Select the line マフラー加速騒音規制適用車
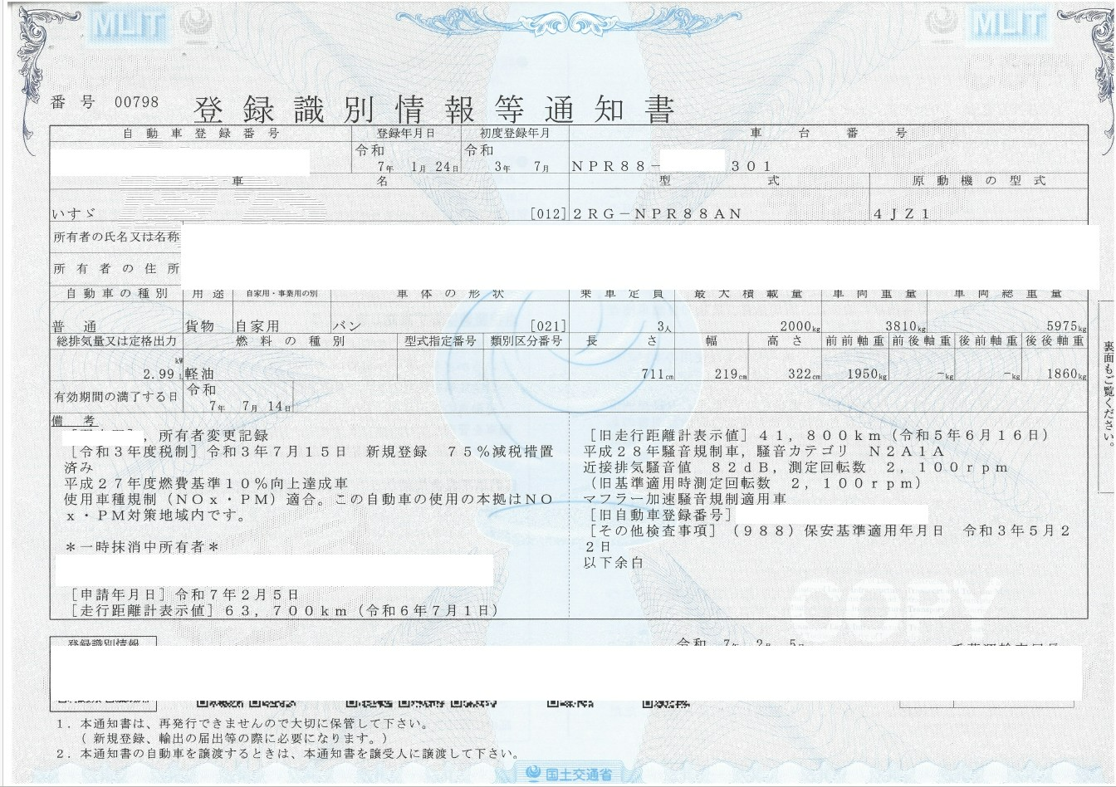Viewport: 1116px width, 787px height. (x=685, y=499)
